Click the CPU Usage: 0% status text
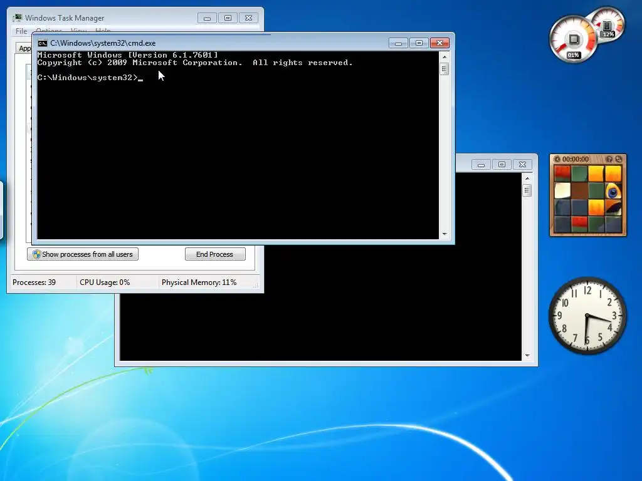The image size is (642, 481). coord(105,282)
